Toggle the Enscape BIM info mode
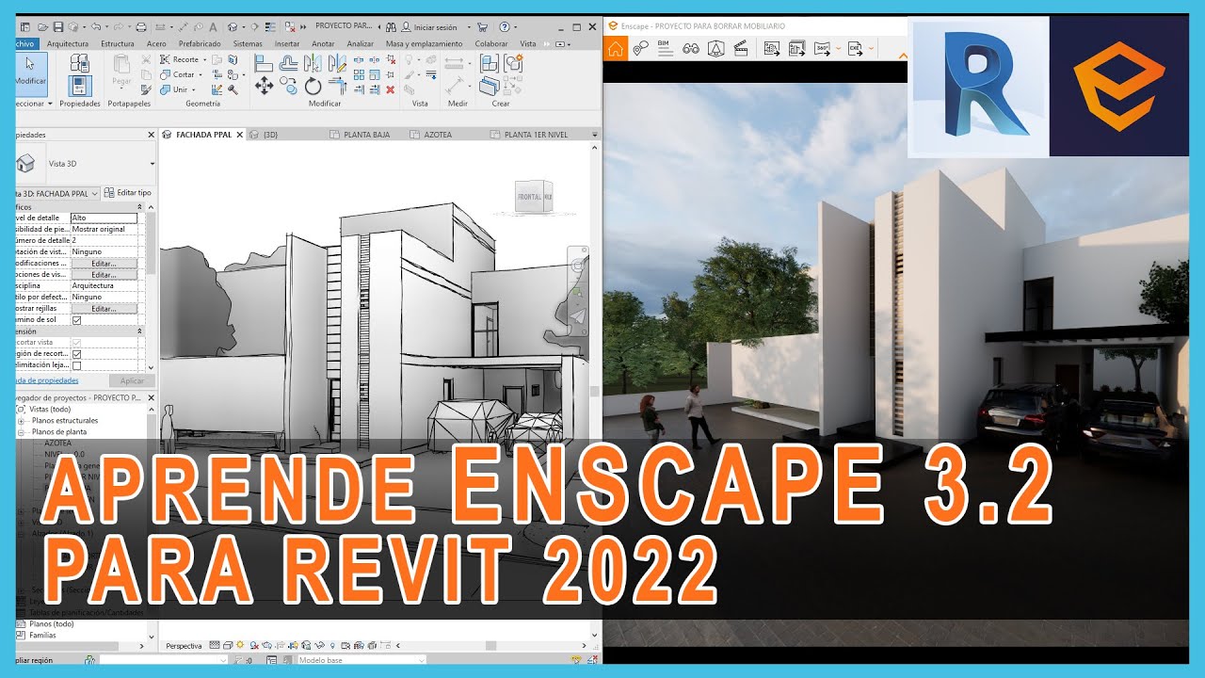 666,49
